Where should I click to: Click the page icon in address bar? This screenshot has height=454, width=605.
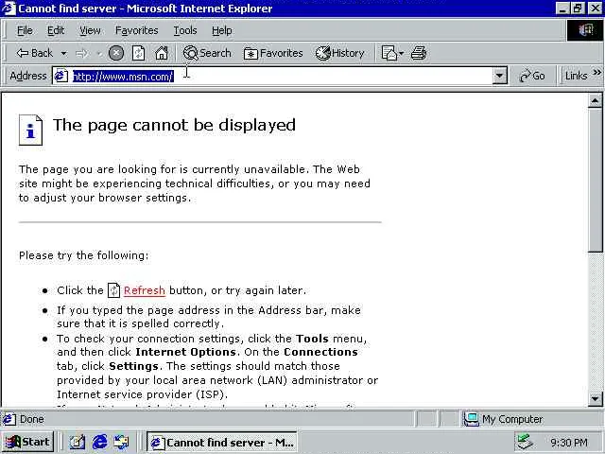(x=60, y=76)
